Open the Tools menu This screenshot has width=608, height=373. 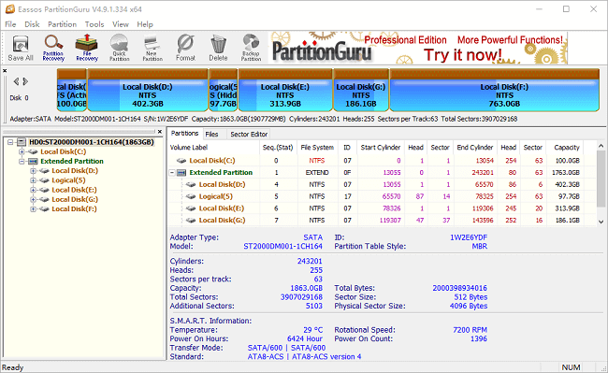94,24
